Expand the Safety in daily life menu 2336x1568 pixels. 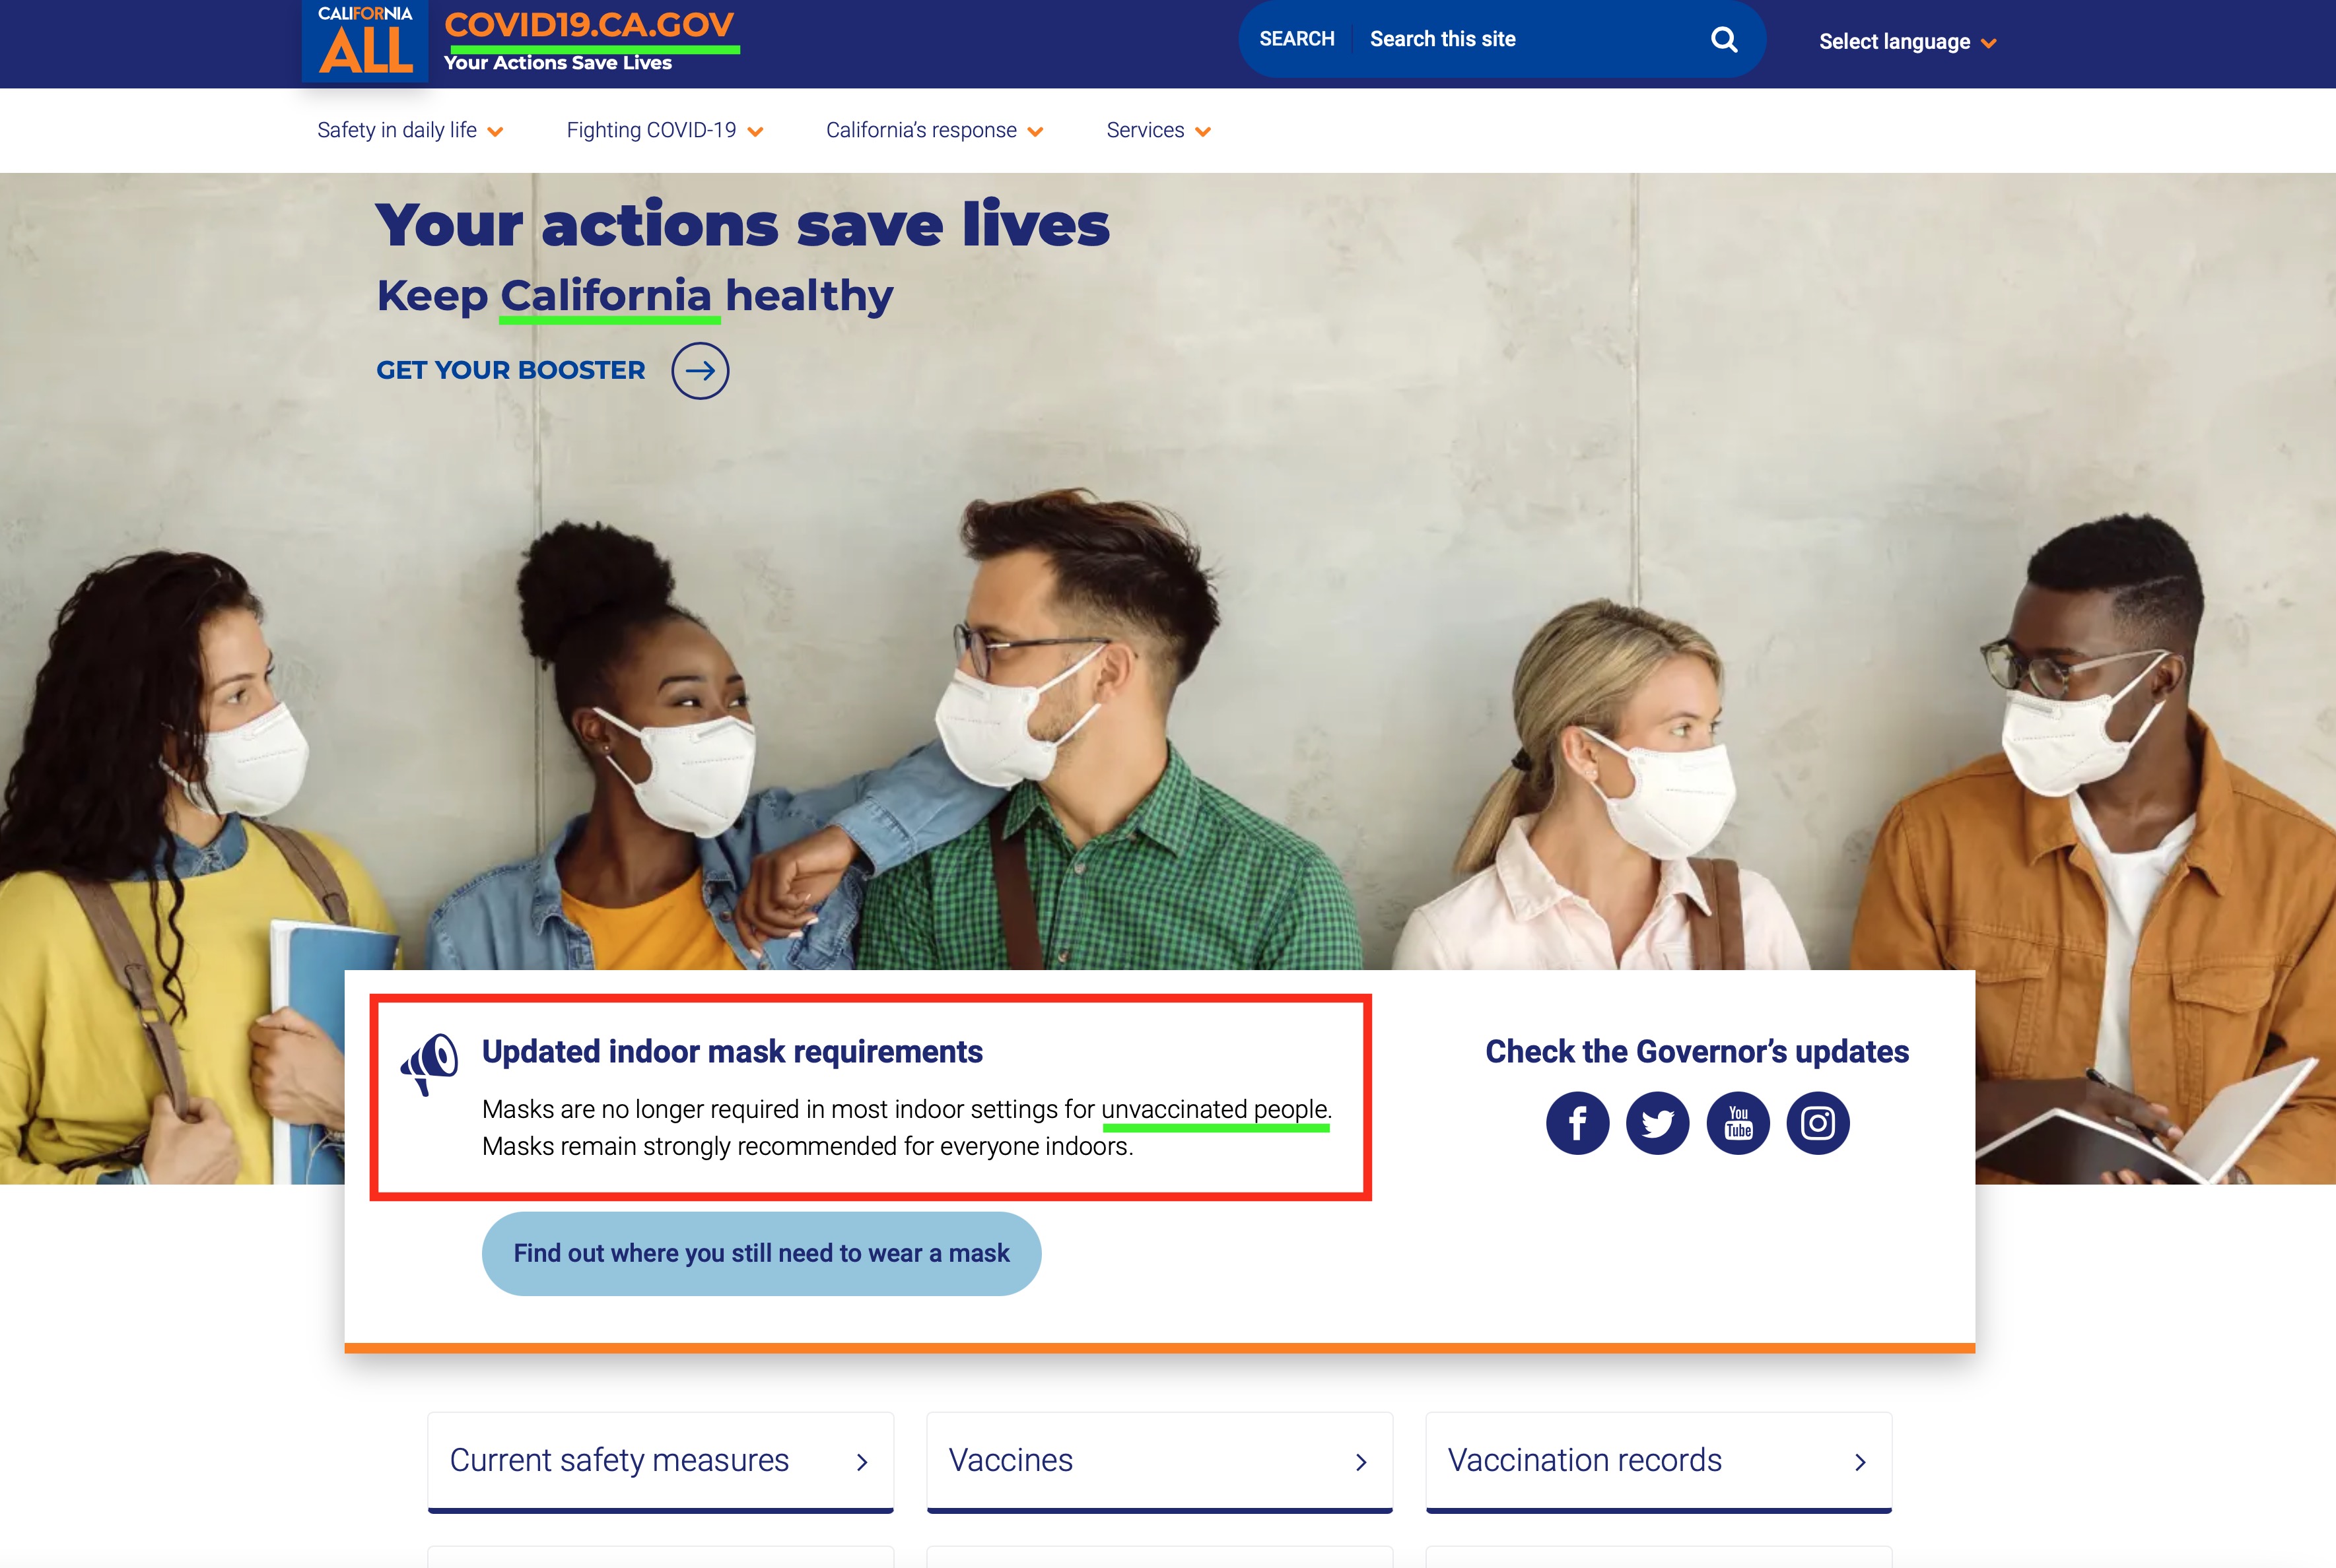tap(409, 131)
